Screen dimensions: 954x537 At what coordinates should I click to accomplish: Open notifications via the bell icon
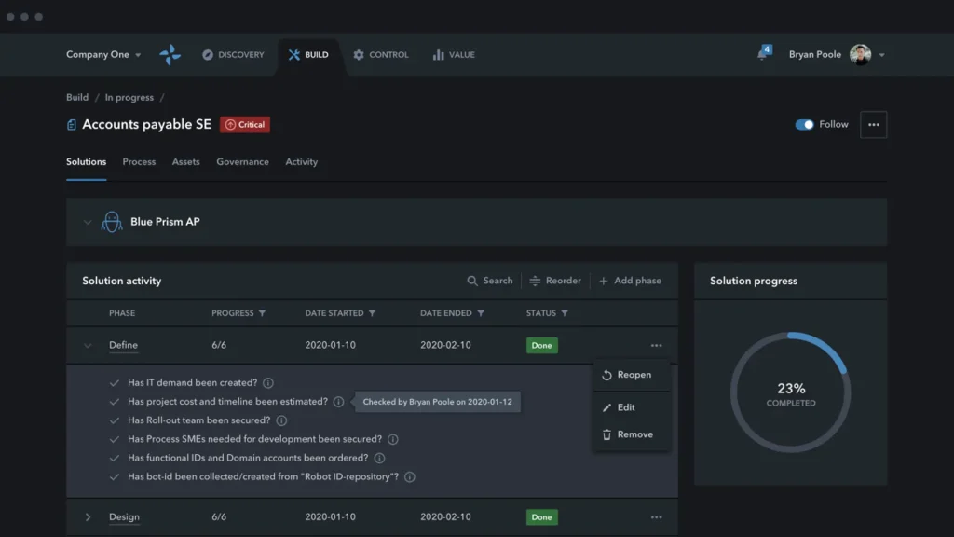point(761,53)
